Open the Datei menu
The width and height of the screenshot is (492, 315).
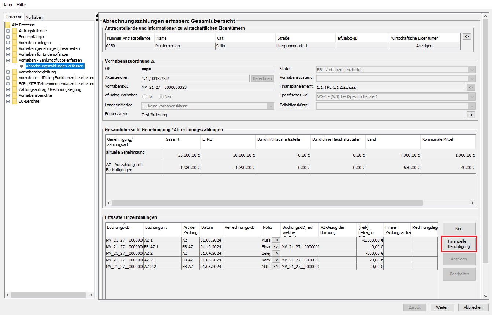[7, 4]
